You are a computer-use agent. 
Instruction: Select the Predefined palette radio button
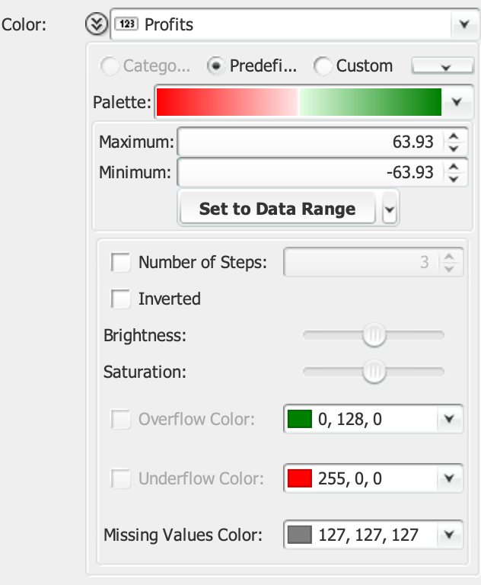coord(215,66)
